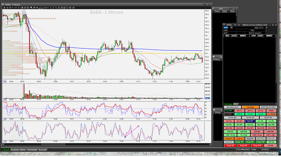This screenshot has height=157, width=281.
Task: Click the second chart toolbar icon
Action: [x=7, y=8]
